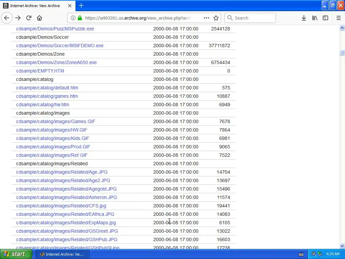Image resolution: width=345 pixels, height=259 pixels.
Task: Open images/Related/EAfrica.JPG link
Action: (x=65, y=214)
